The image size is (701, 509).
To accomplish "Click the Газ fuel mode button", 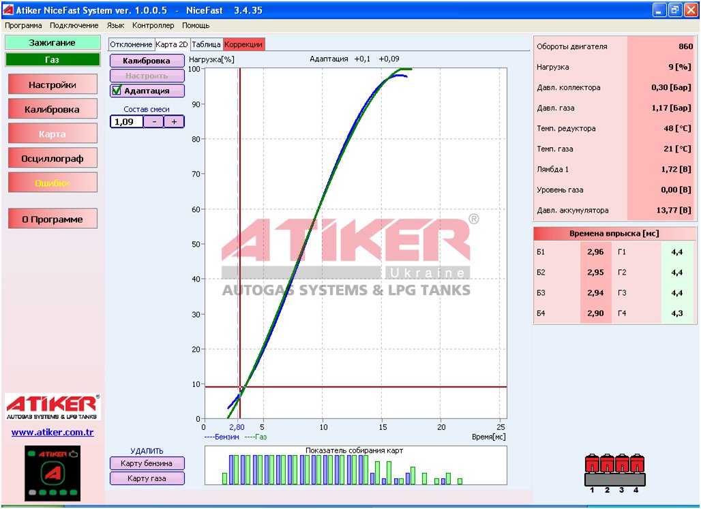I will [53, 59].
